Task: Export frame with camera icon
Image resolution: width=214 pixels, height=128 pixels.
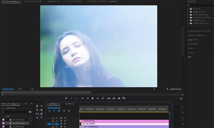Action: click(x=119, y=98)
